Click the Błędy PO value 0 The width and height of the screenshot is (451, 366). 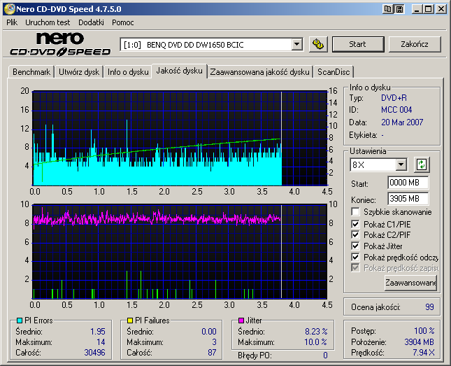(325, 356)
